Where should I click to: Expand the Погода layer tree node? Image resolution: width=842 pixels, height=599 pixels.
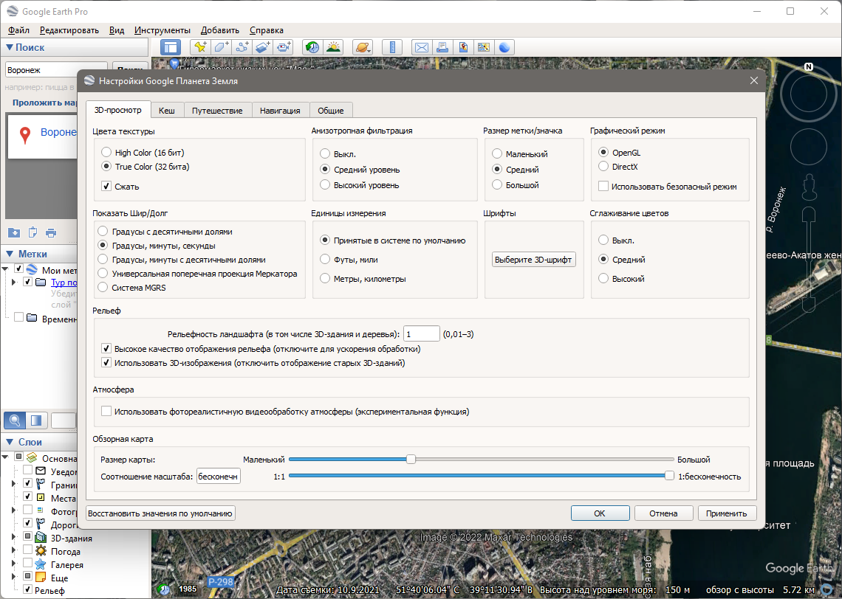pos(13,551)
